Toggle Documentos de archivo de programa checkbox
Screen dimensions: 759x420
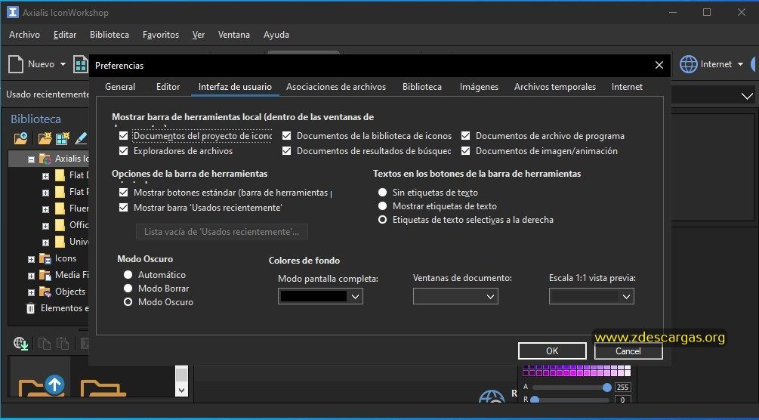tap(466, 136)
